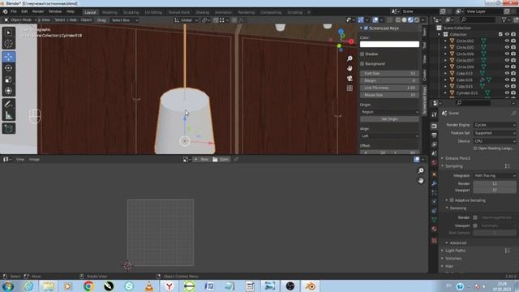Click the Blender logo menu icon
This screenshot has width=519, height=292.
pos(6,11)
